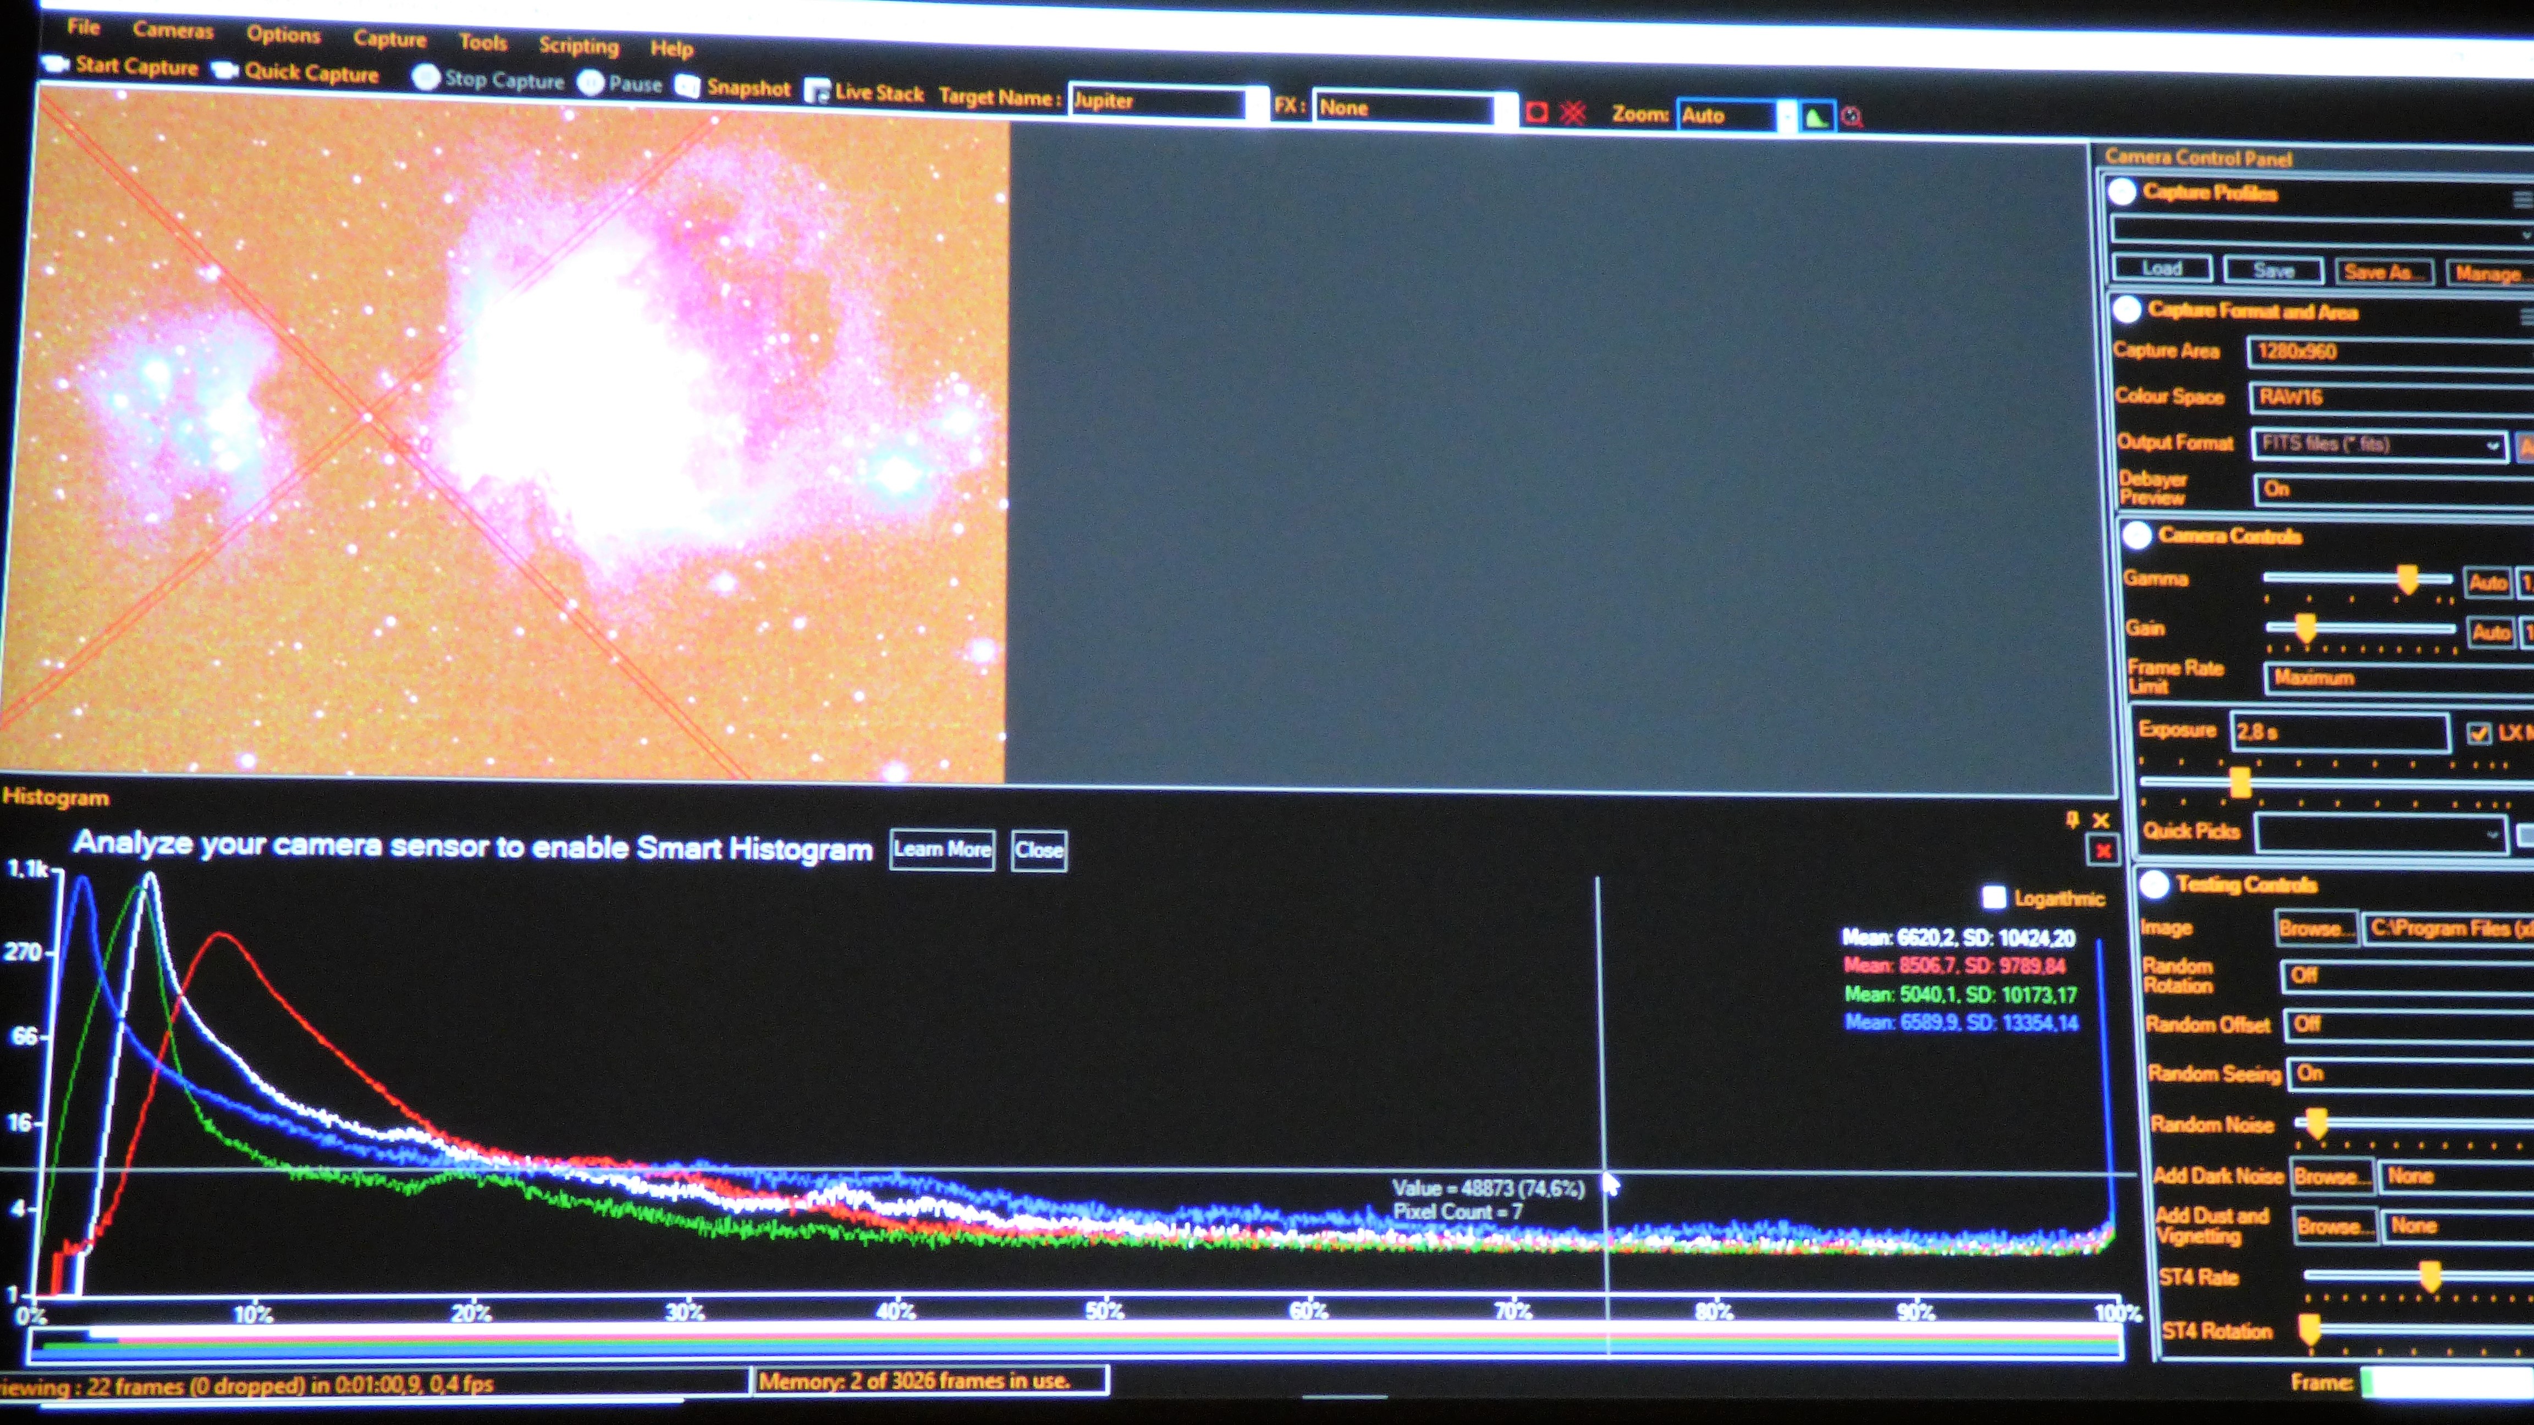This screenshot has height=1425, width=2534.
Task: Click the Exposure slider handle
Action: coord(2240,783)
